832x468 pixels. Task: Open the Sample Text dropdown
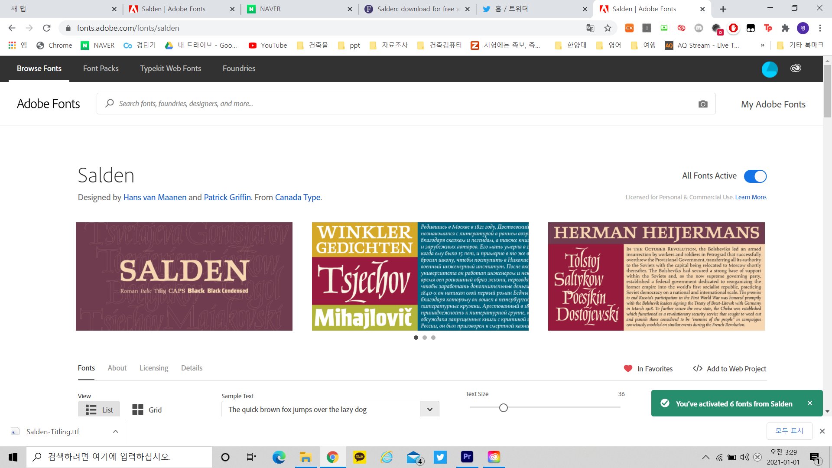(x=429, y=409)
